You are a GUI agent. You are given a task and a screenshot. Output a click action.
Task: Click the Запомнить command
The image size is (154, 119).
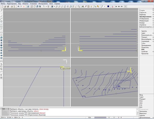pos(143,111)
